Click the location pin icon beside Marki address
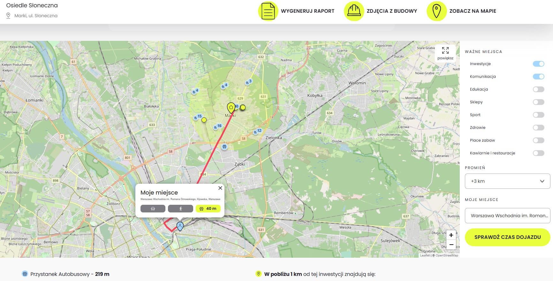 [x=8, y=16]
